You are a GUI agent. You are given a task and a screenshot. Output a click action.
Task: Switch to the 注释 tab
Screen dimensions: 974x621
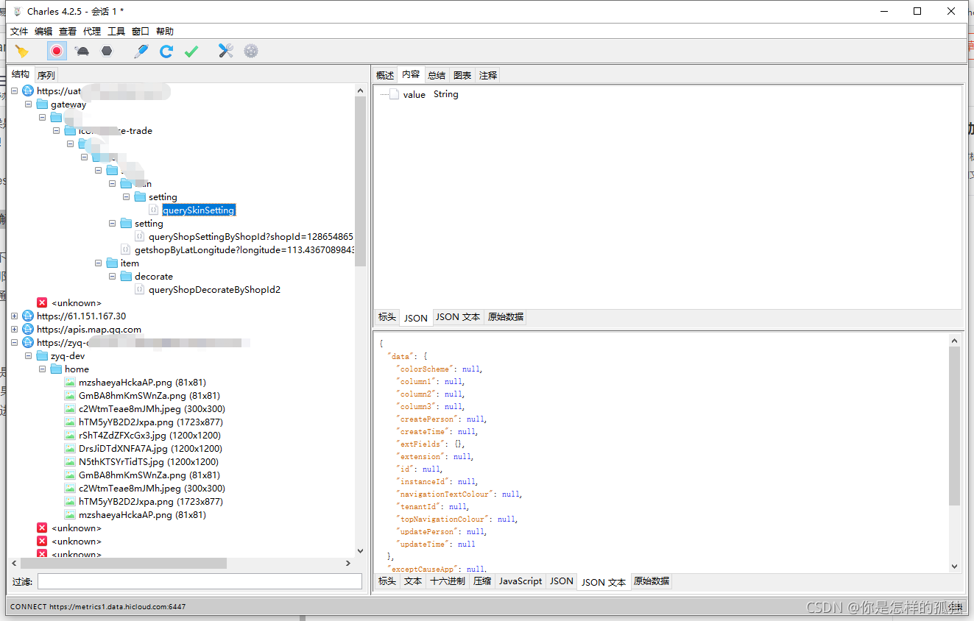coord(488,75)
